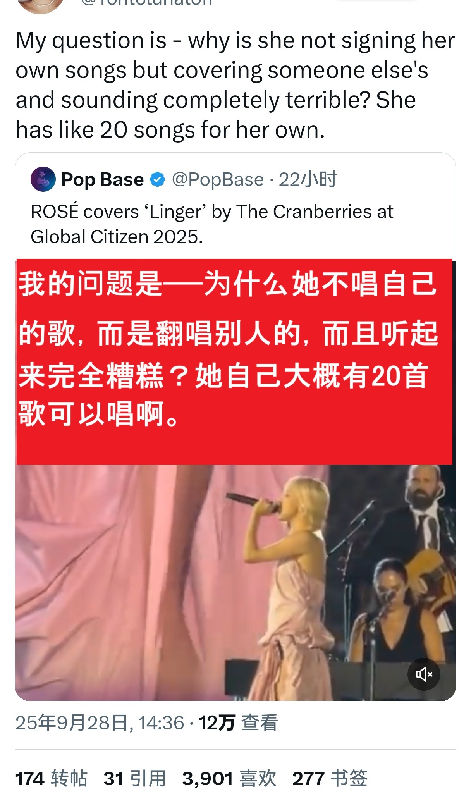View the 3,901 喜欢 likes list

229,778
